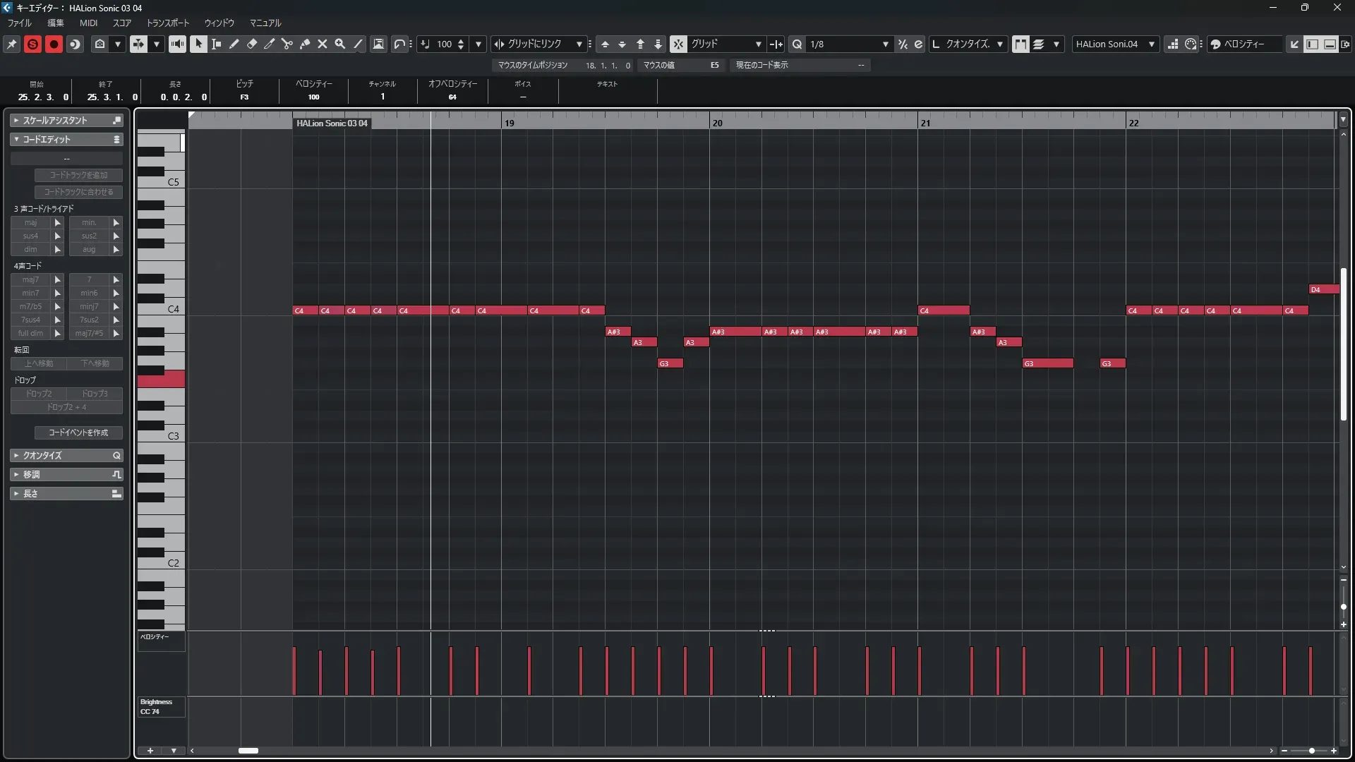
Task: Adjust the horizontal zoom slider
Action: pyautogui.click(x=1311, y=751)
